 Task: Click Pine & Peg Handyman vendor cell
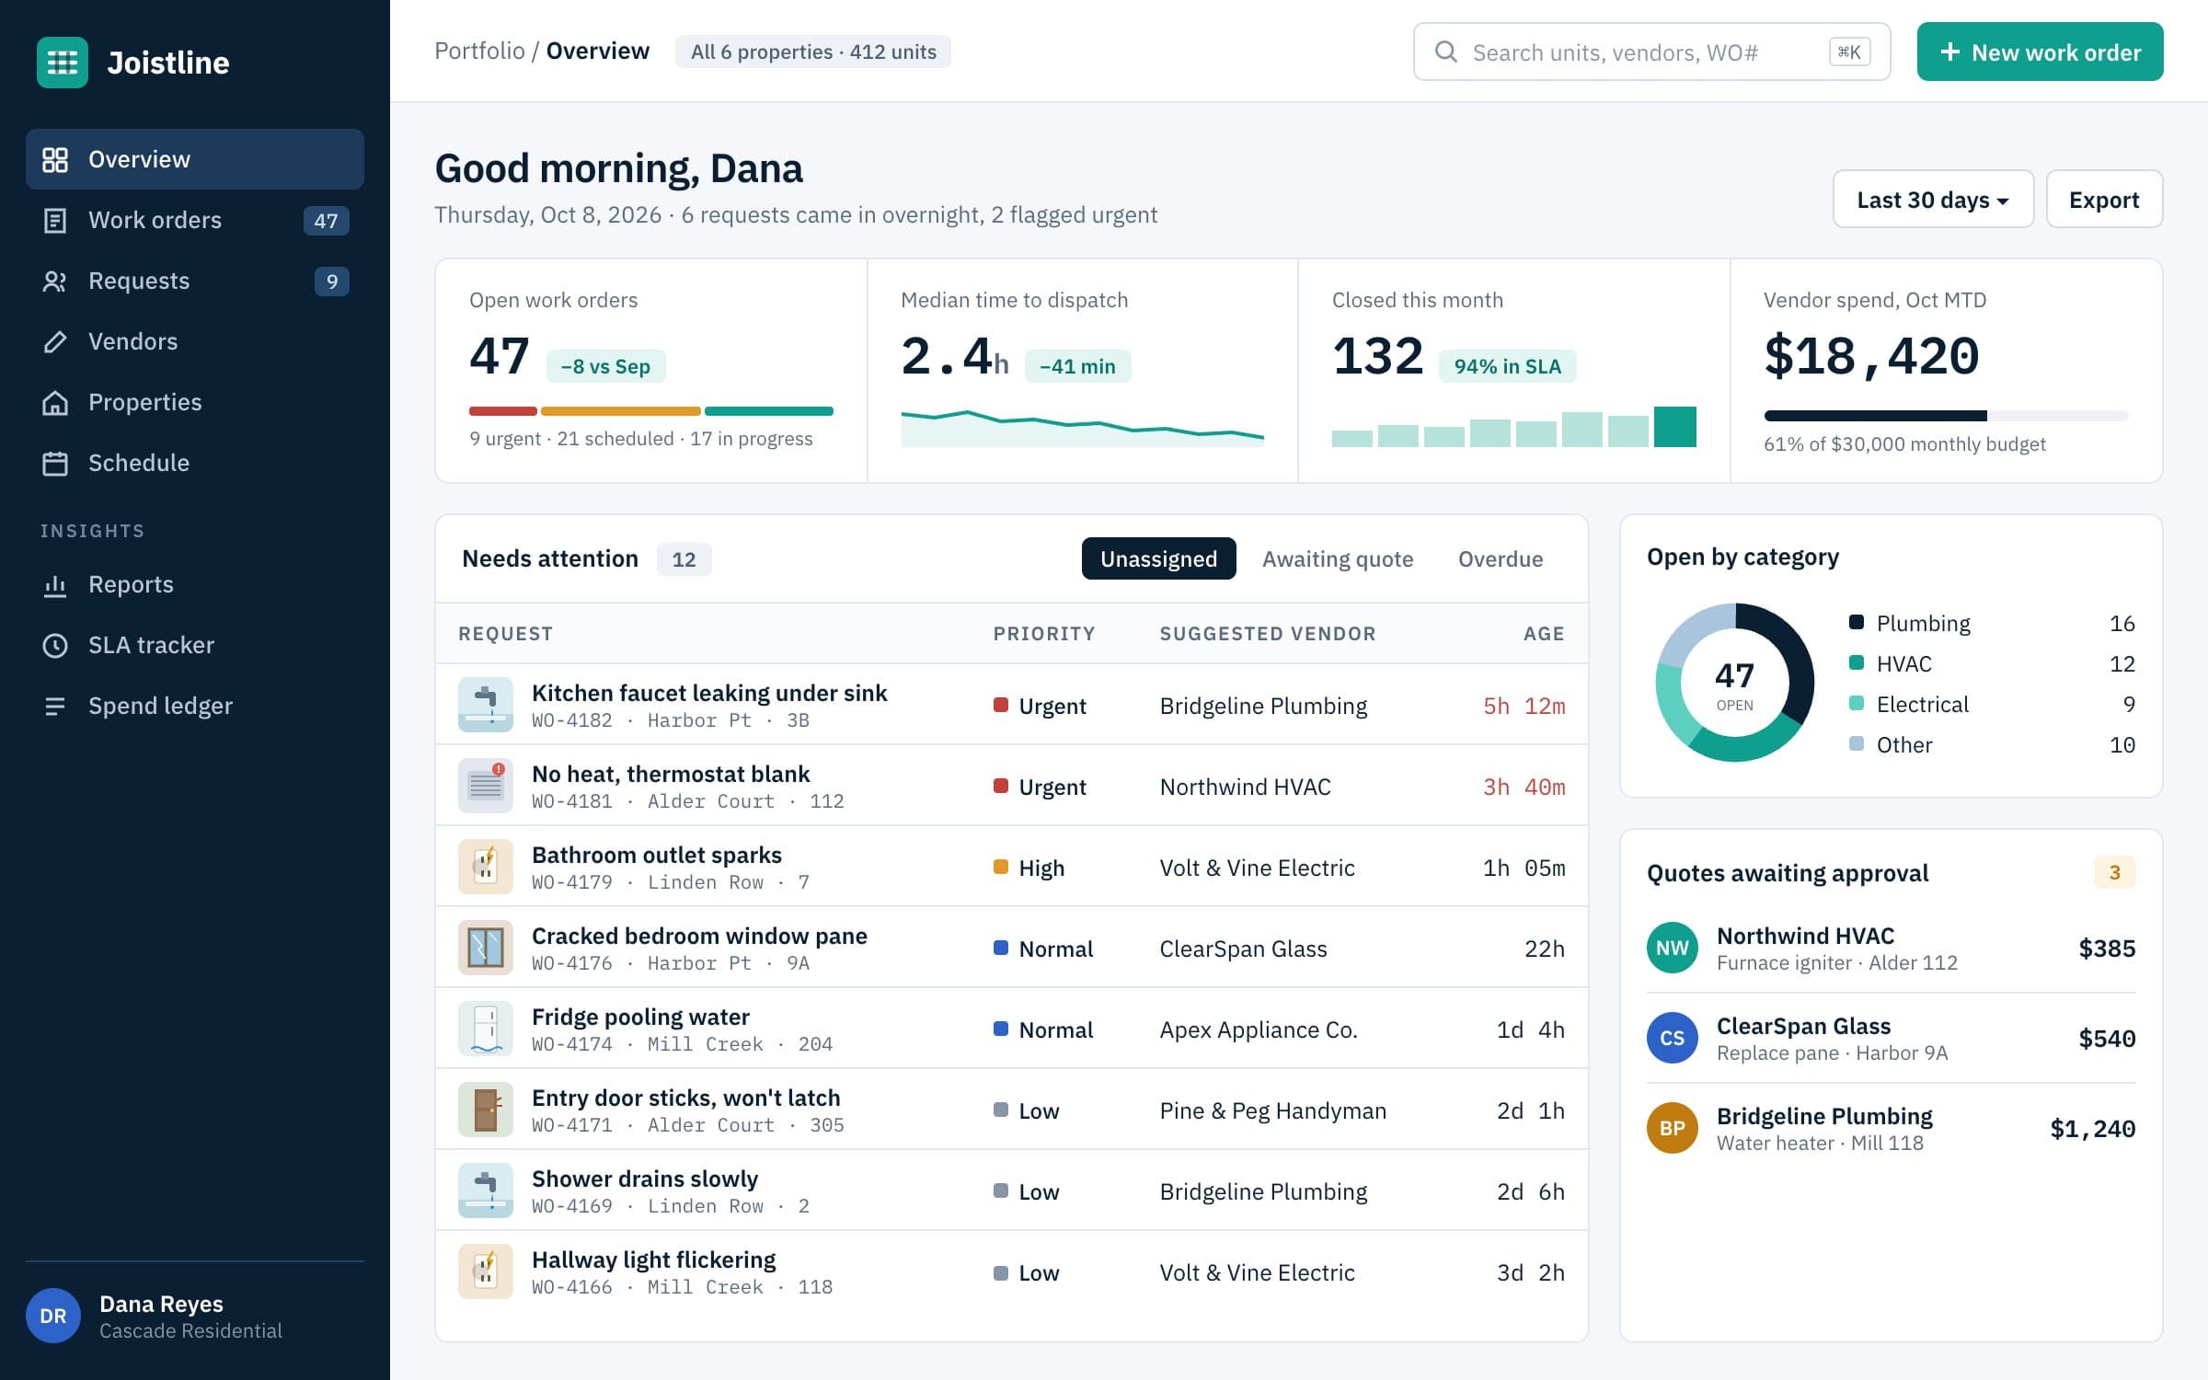click(x=1272, y=1110)
